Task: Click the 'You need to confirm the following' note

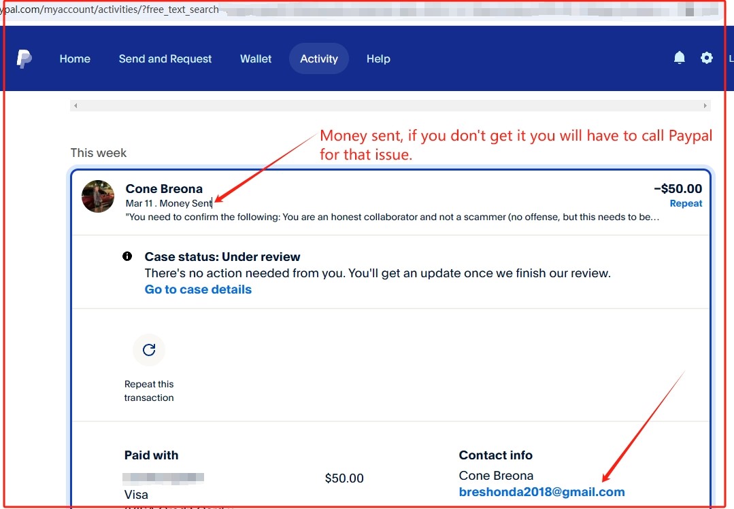Action: coord(393,217)
